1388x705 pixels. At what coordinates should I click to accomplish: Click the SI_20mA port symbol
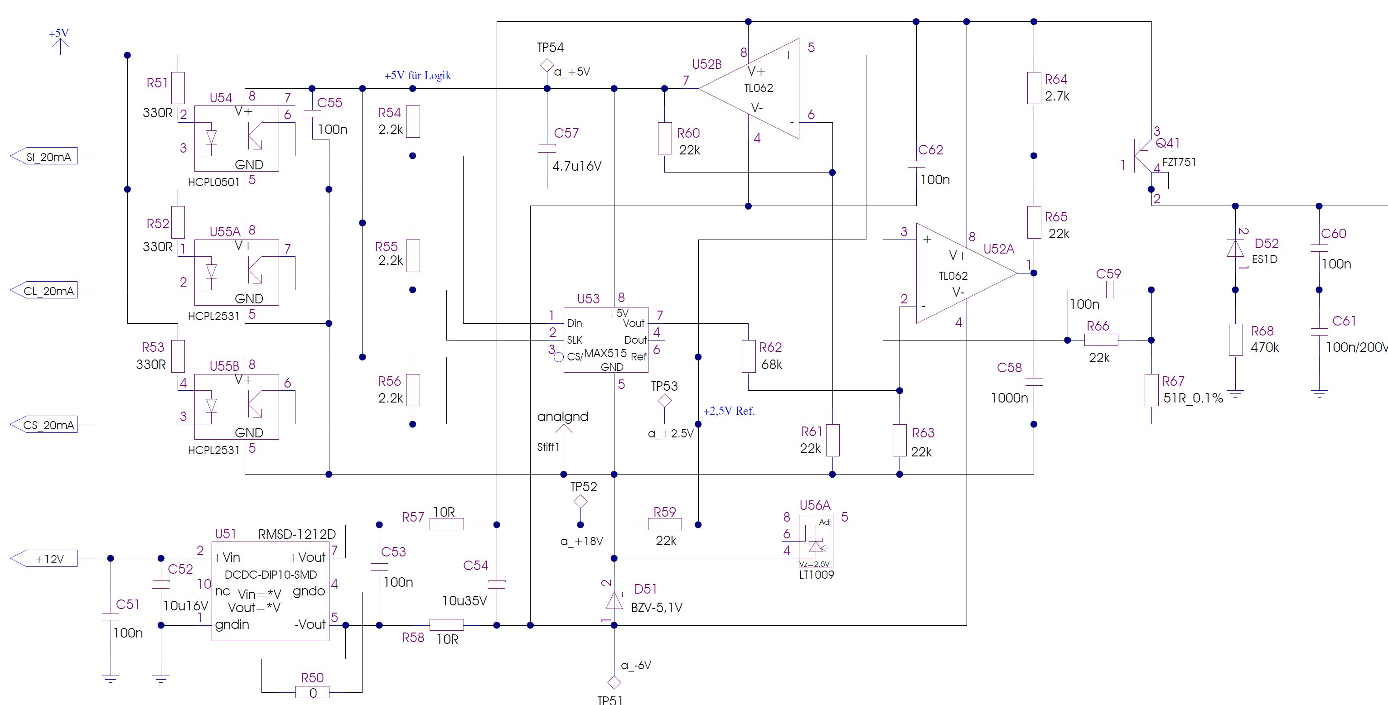click(44, 156)
